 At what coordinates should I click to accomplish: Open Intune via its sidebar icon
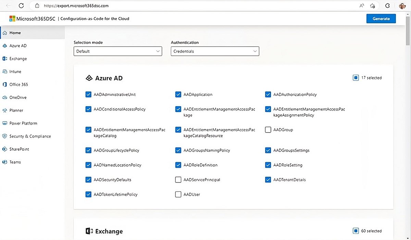(x=5, y=72)
